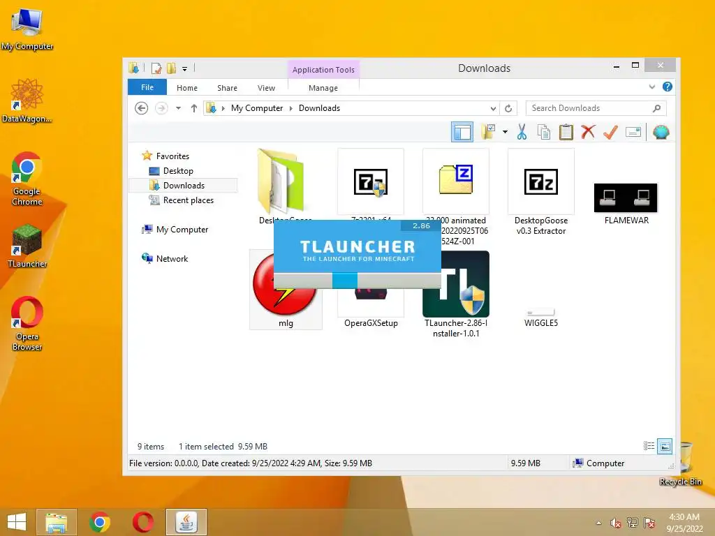Select DesktopGoose v0.3 Extractor file

[x=541, y=181]
